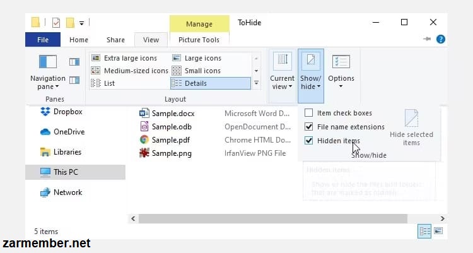
Task: Switch to List layout
Action: pyautogui.click(x=103, y=83)
